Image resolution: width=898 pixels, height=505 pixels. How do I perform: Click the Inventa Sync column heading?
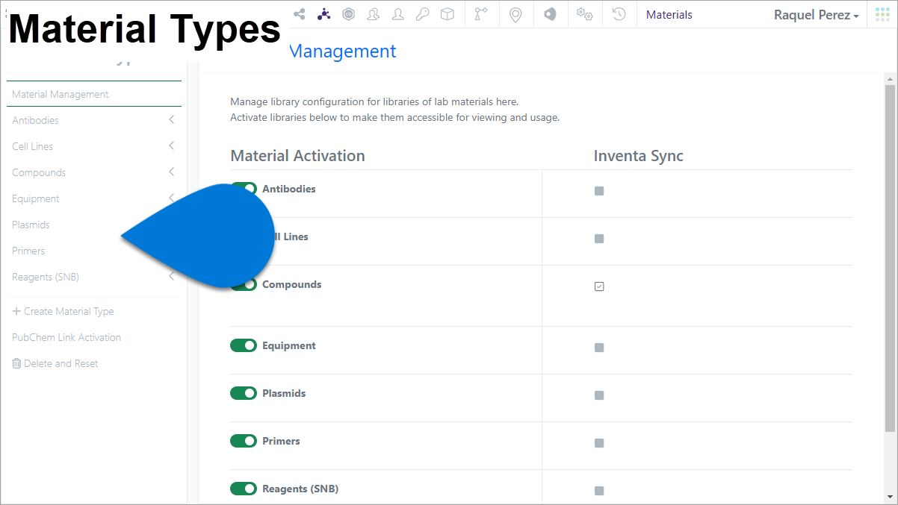tap(639, 156)
